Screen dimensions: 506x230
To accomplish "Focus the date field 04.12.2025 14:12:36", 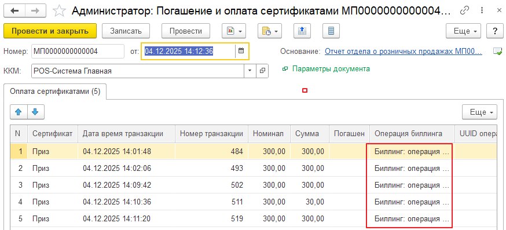I will 188,52.
